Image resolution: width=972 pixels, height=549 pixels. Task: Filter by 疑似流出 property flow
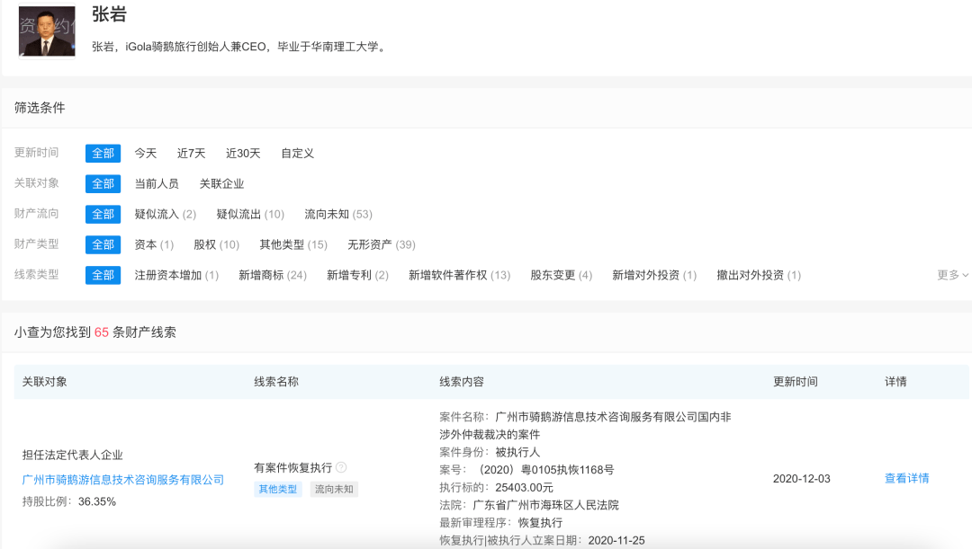pyautogui.click(x=240, y=214)
